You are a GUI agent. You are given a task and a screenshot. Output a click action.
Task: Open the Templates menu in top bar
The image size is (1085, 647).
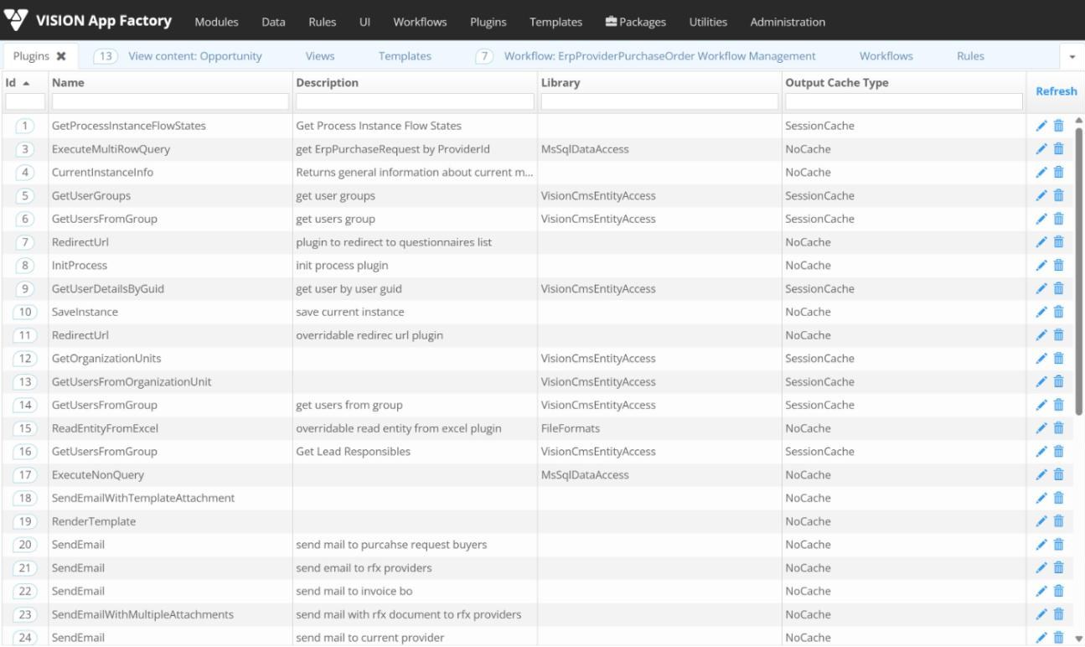[x=555, y=22]
